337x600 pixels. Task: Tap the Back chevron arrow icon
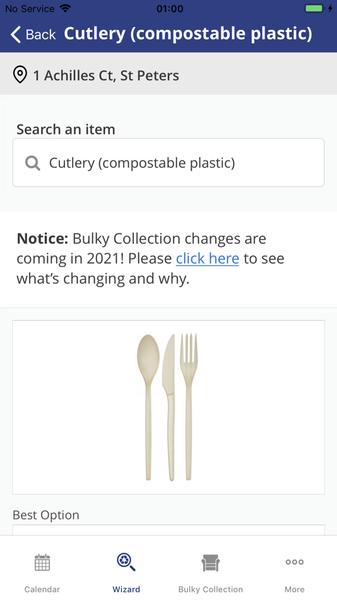click(x=15, y=35)
